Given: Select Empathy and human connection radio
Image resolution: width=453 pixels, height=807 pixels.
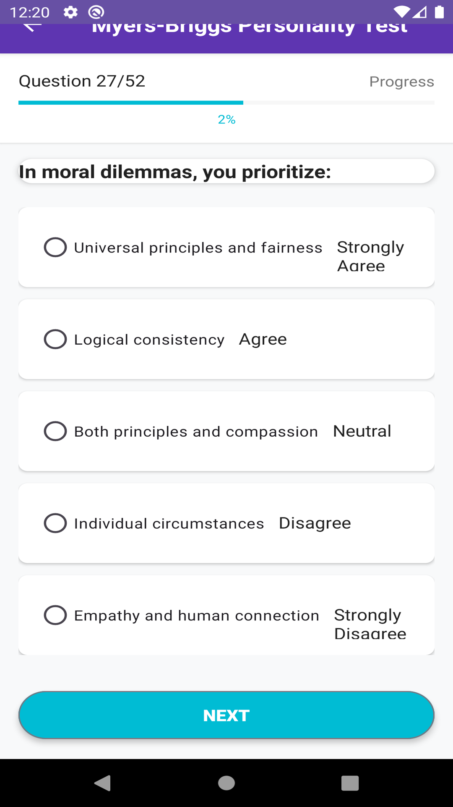Looking at the screenshot, I should coord(55,615).
